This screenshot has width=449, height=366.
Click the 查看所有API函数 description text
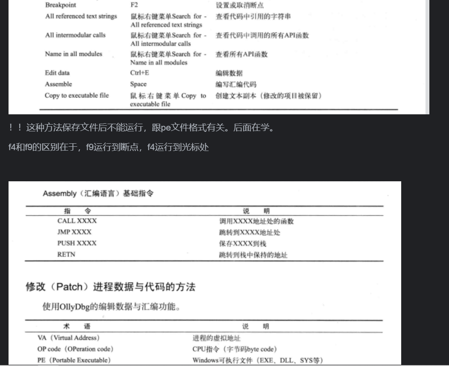click(241, 55)
